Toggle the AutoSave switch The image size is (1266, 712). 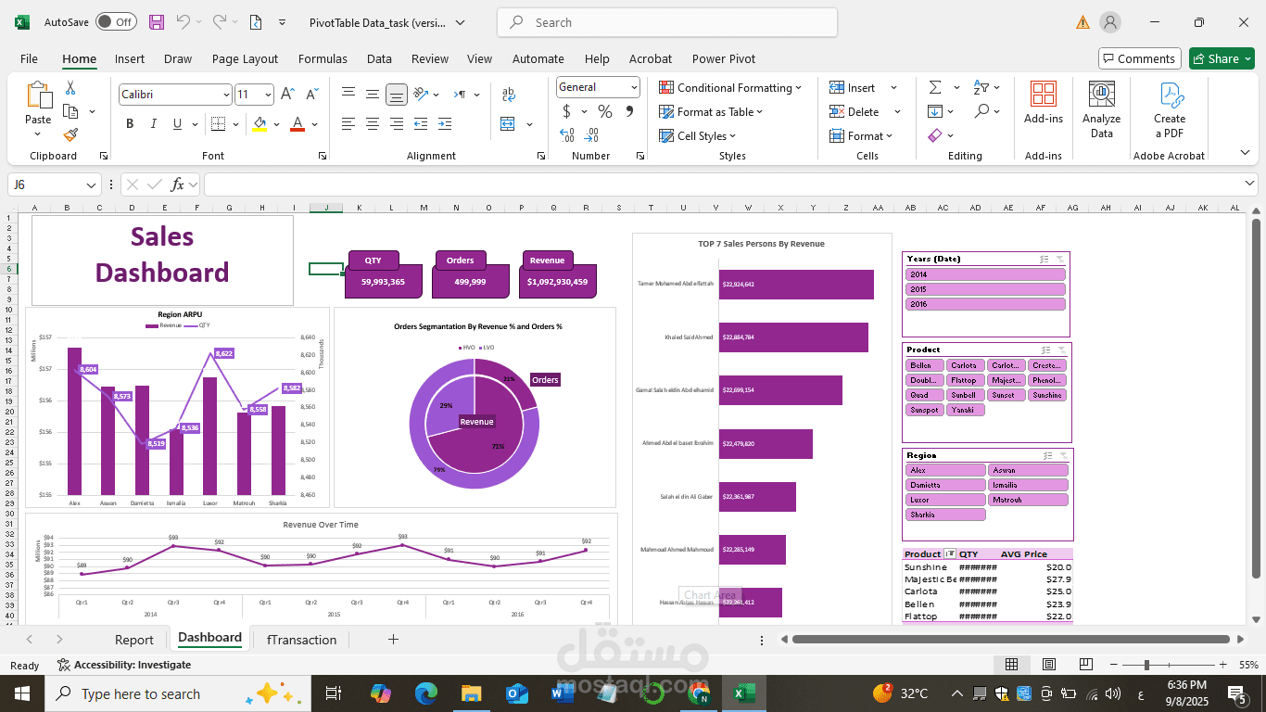(x=116, y=22)
